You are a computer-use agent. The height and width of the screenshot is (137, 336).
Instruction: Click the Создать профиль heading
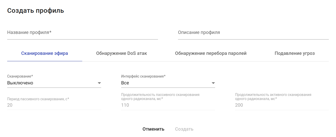click(x=36, y=11)
